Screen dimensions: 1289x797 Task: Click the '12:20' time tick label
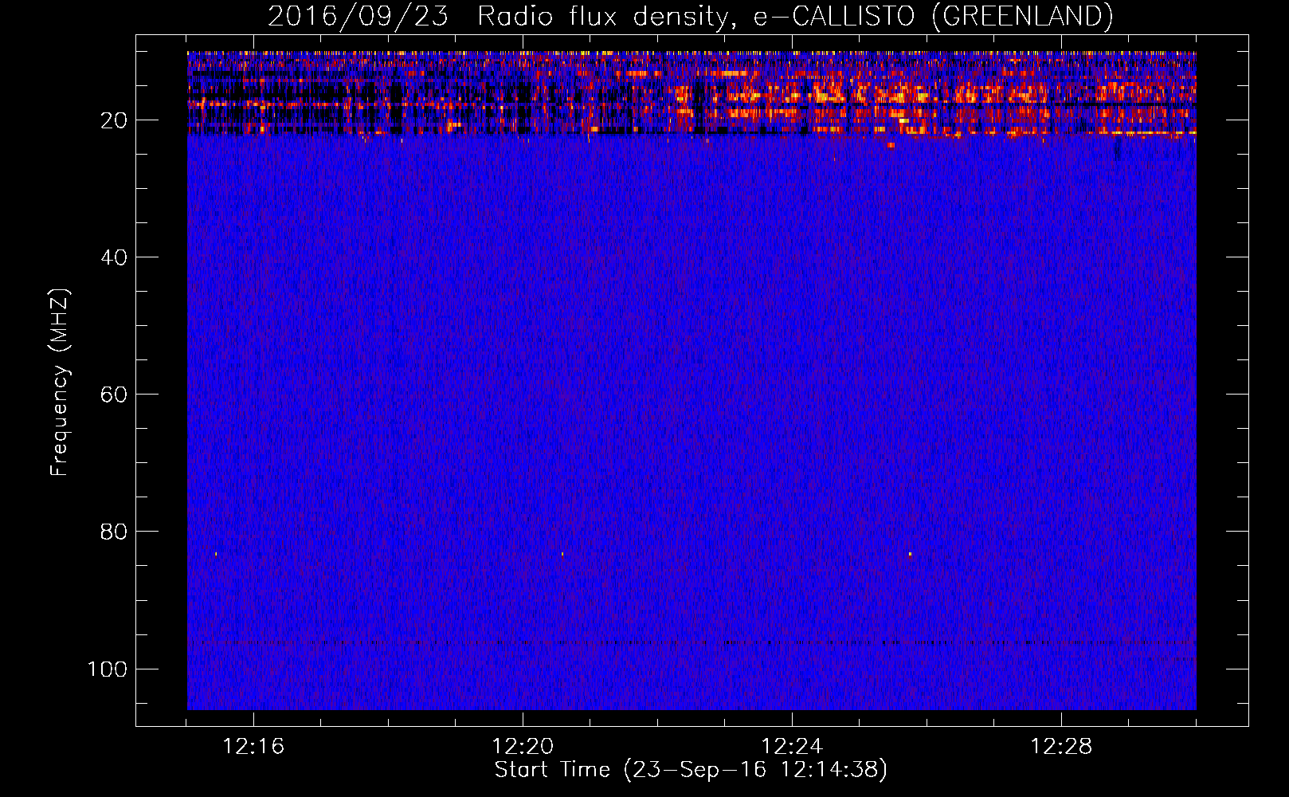(523, 747)
